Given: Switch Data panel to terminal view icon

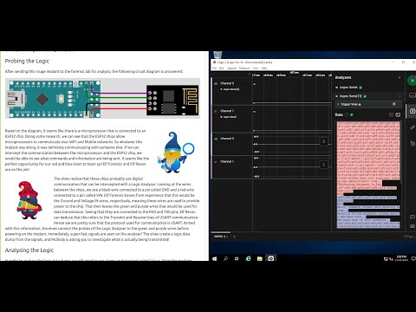Looking at the screenshot, I should [x=398, y=114].
